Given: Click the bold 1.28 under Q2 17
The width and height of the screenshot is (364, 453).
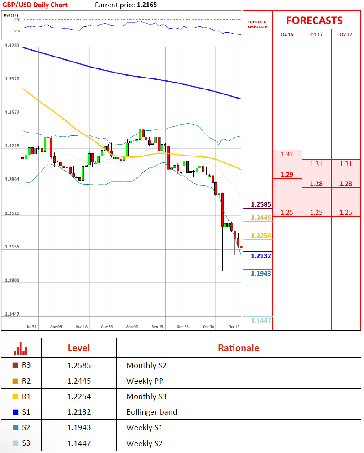Looking at the screenshot, I should [346, 184].
